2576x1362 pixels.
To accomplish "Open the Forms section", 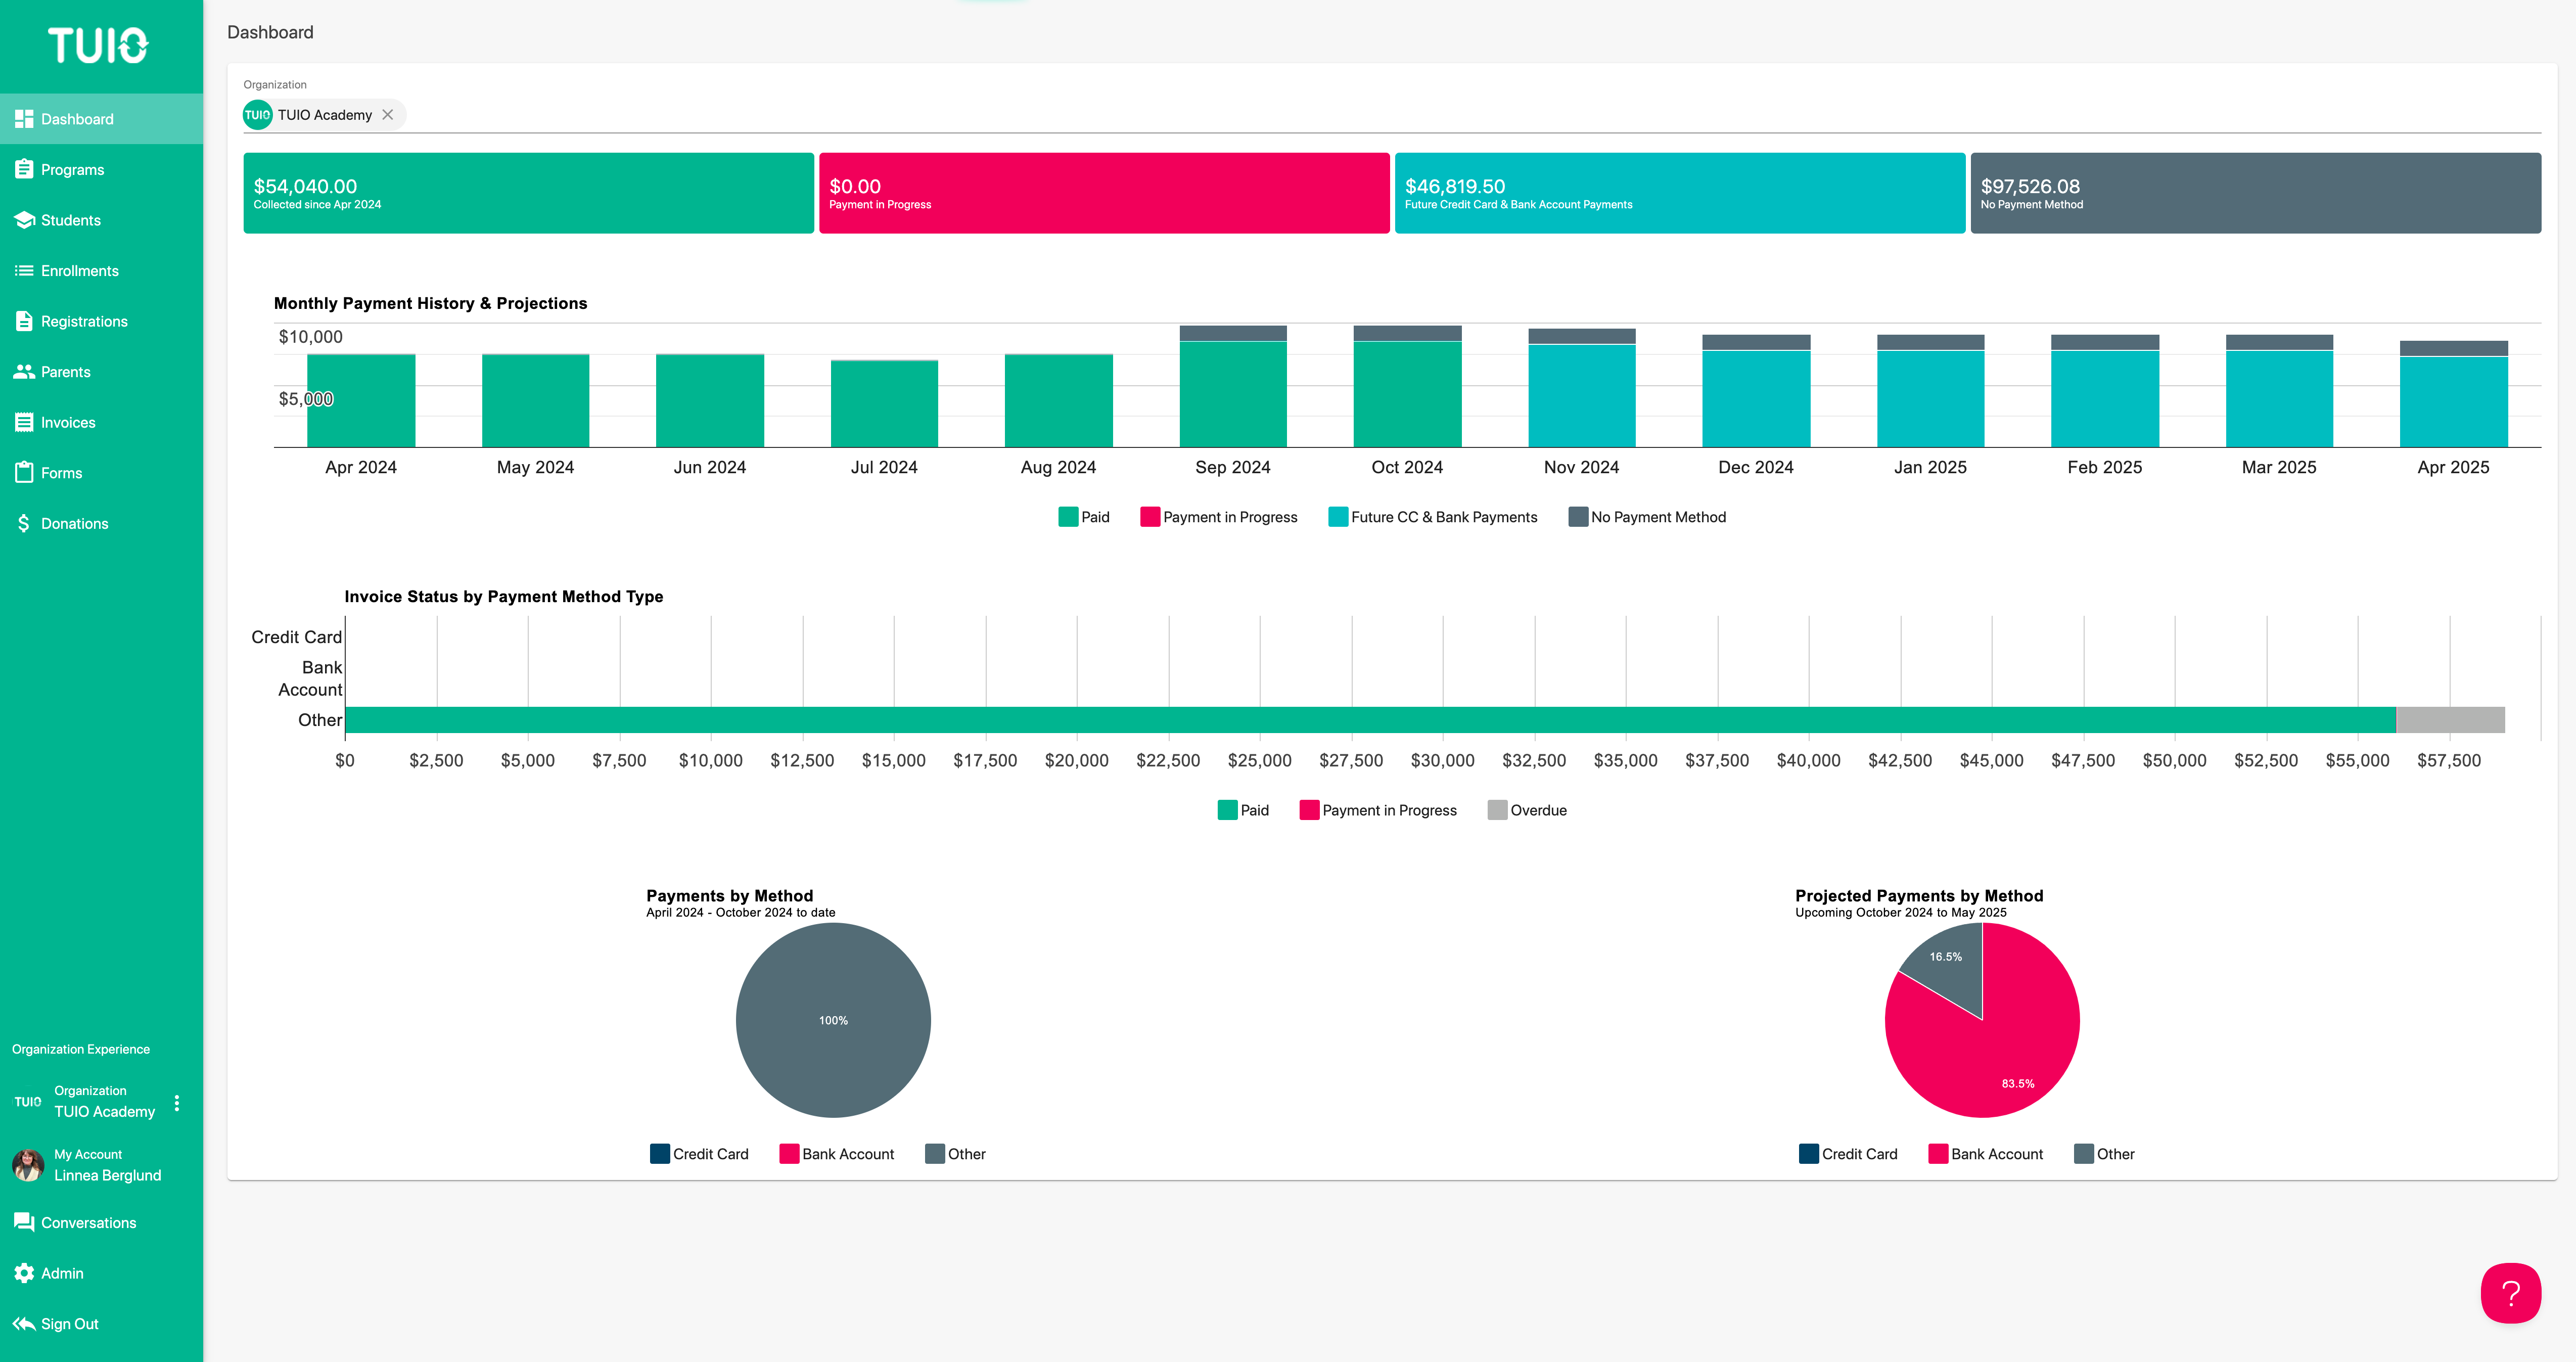I will (x=61, y=472).
